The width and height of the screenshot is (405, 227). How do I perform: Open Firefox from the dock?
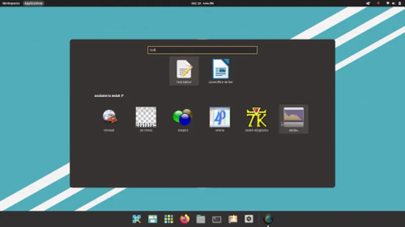coord(184,219)
